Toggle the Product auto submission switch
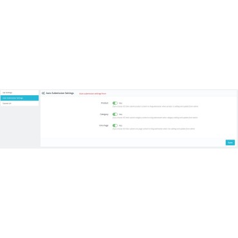The width and height of the screenshot is (238, 238). click(115, 103)
